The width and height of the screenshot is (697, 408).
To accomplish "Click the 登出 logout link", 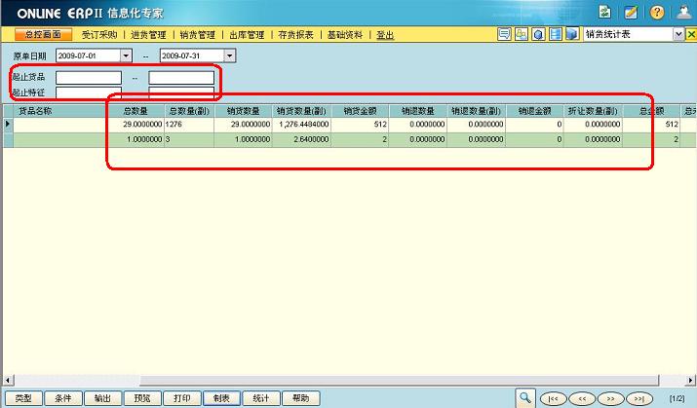I will (x=385, y=34).
